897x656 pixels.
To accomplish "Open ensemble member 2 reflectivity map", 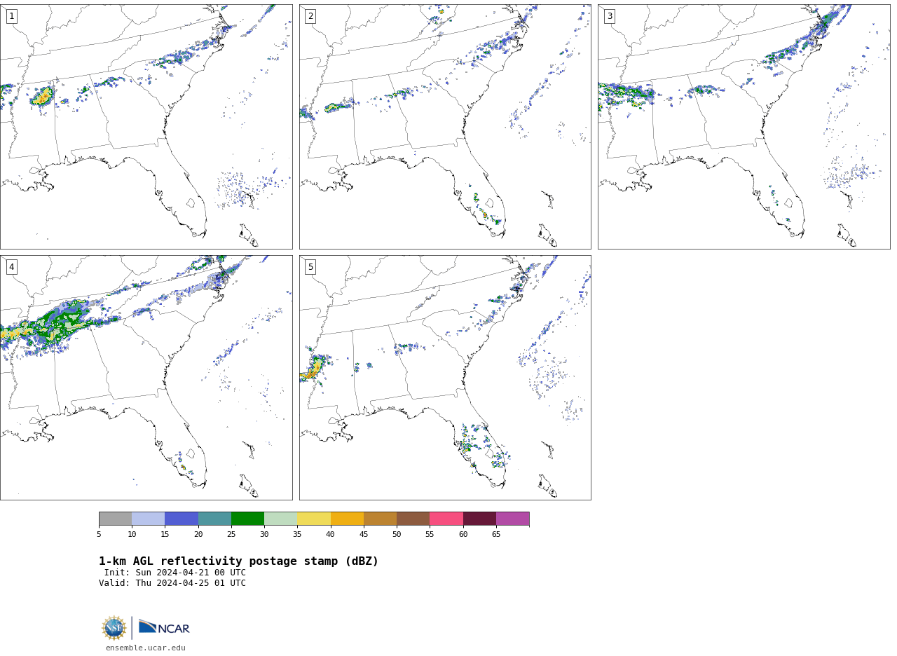I will click(x=445, y=127).
